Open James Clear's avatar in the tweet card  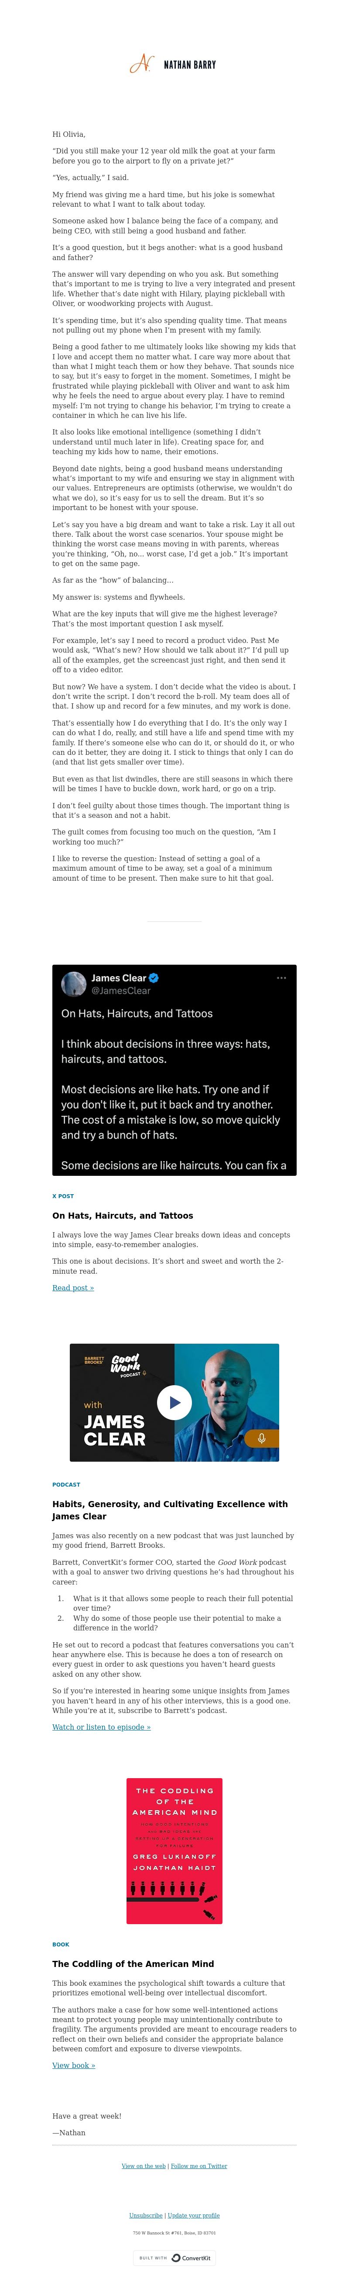coord(74,984)
